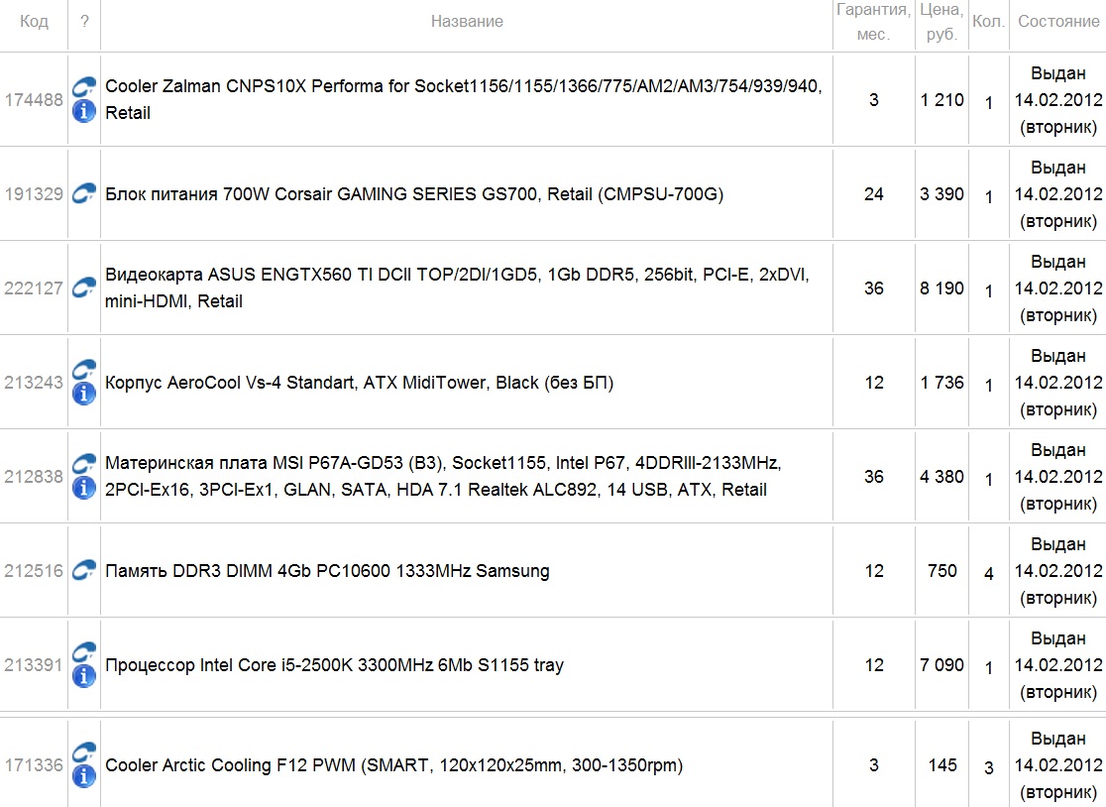Viewport: 1106px width, 807px height.
Task: Open the Процессор Intel Core i5-2500K product name
Action: click(334, 665)
